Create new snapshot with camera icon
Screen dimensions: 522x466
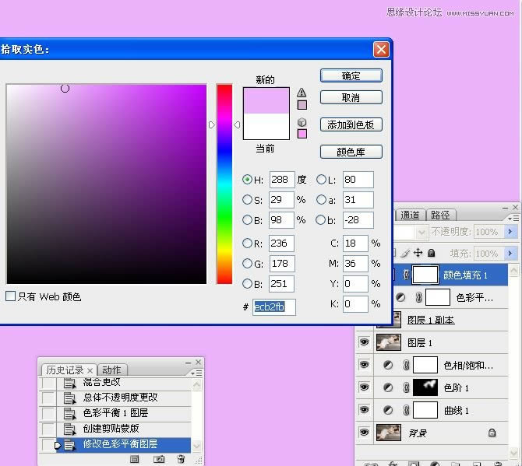(x=159, y=460)
